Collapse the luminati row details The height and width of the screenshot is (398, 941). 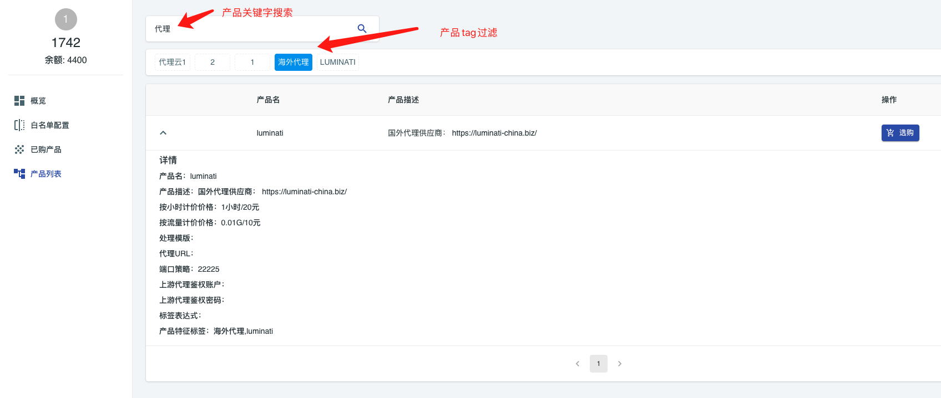click(163, 133)
